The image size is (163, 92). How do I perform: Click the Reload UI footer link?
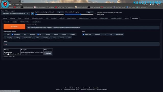96,88
